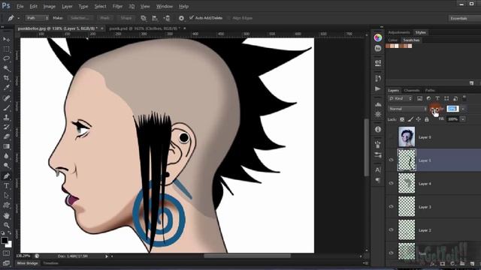Viewport: 481px width, 270px height.
Task: Click the Shape button
Action: coord(126,18)
